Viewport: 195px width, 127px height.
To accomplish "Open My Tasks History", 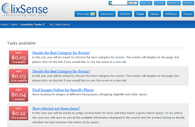I will click(60, 24).
